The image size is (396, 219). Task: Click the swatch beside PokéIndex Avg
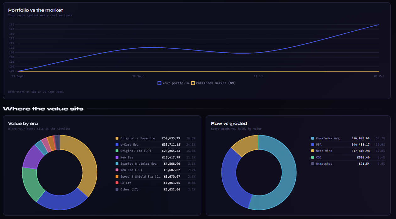click(x=312, y=138)
